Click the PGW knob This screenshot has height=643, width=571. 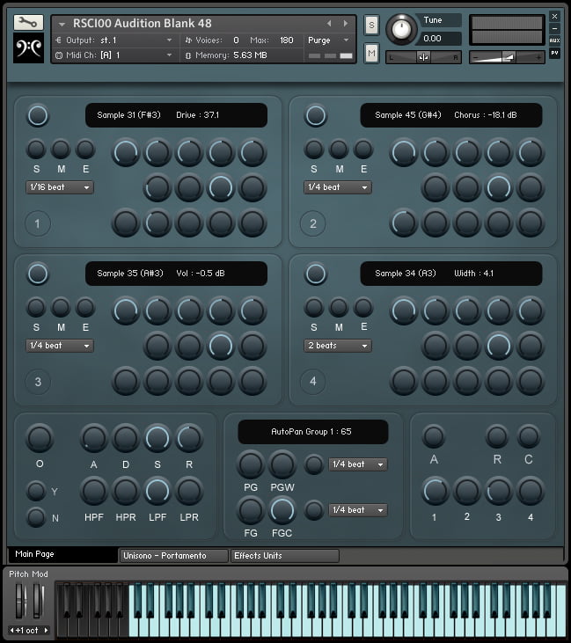click(282, 464)
